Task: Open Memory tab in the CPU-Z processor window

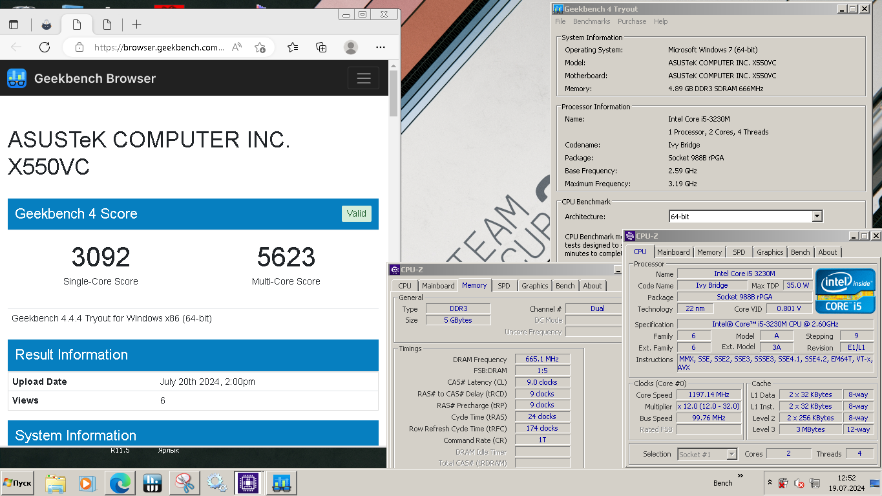Action: point(709,252)
